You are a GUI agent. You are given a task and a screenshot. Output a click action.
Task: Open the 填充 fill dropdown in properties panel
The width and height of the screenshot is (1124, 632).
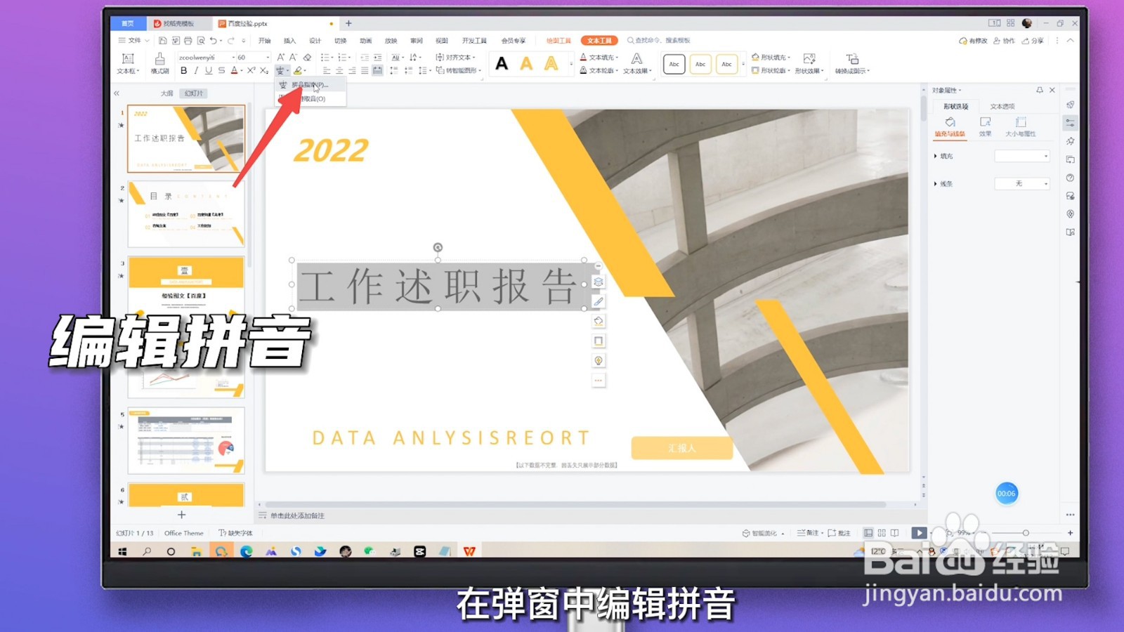point(1022,156)
